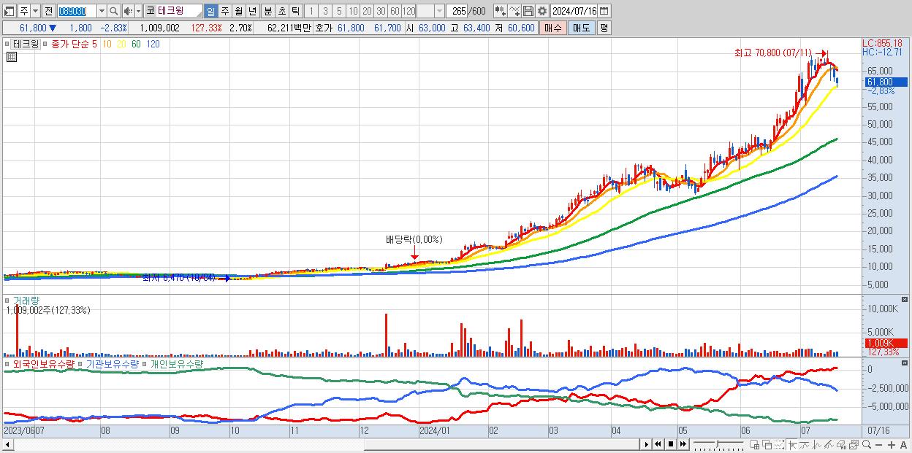This screenshot has height=453, width=912.
Task: Click the save diskette icon in toolbar
Action: coord(528,11)
